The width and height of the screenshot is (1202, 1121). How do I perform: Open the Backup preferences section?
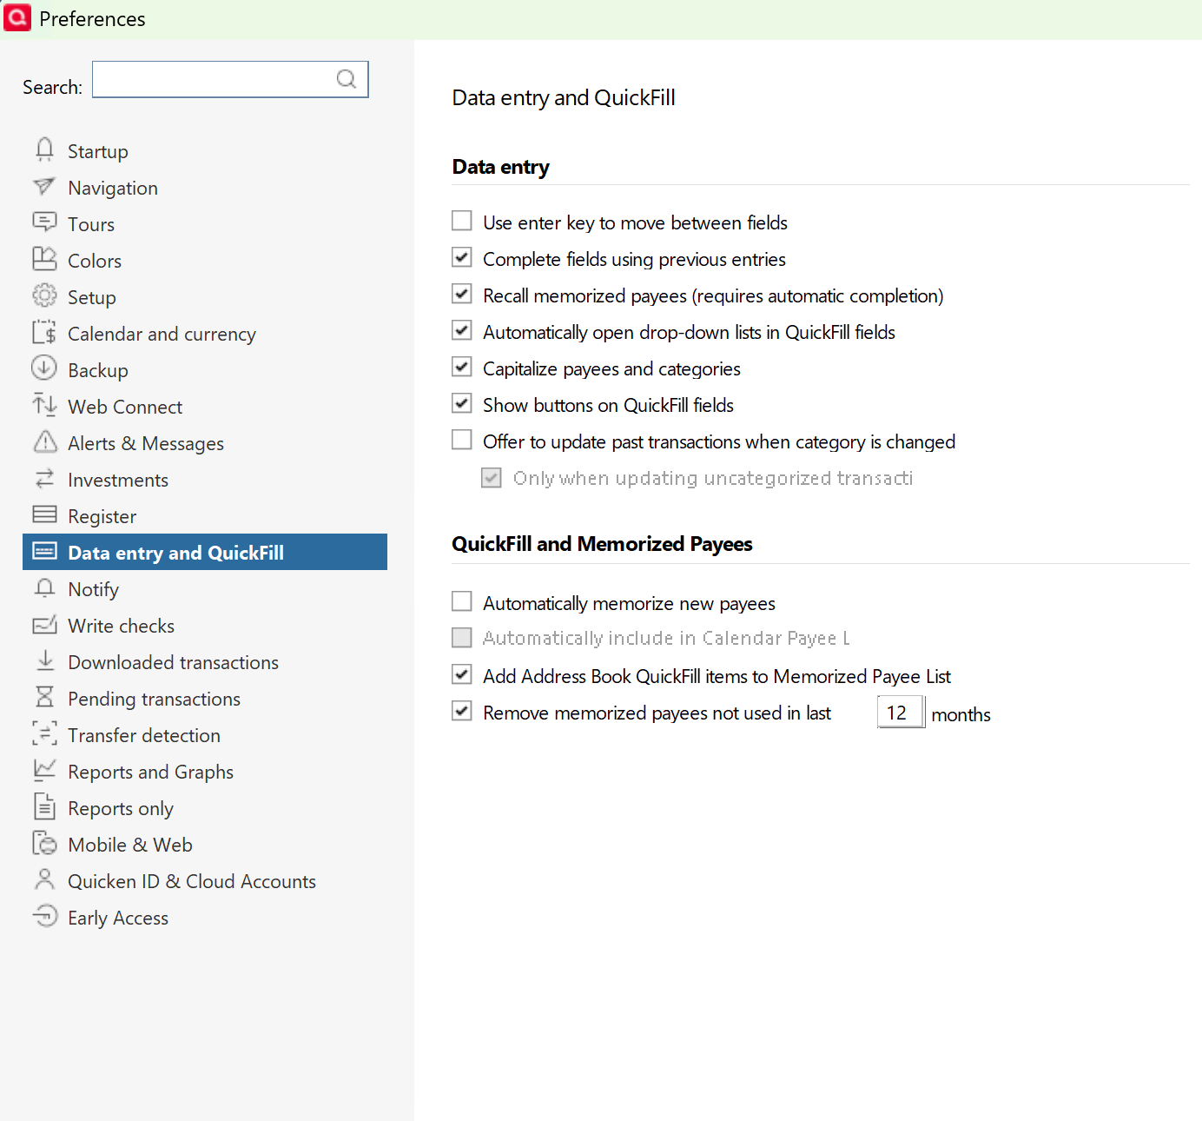205,370
